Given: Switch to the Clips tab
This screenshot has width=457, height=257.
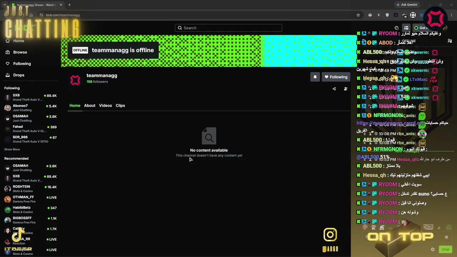Looking at the screenshot, I should pyautogui.click(x=120, y=105).
